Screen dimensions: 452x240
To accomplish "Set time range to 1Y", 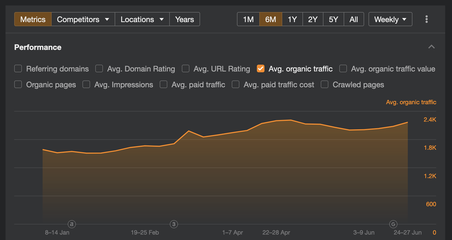I will coord(292,19).
